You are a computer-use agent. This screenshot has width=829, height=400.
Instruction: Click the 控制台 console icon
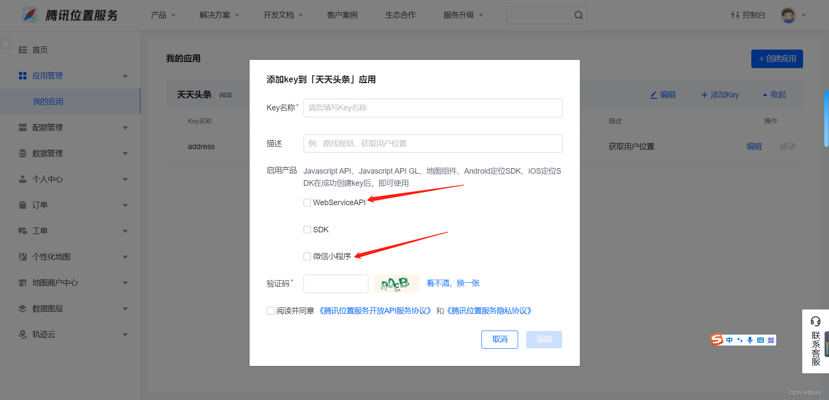coord(735,15)
